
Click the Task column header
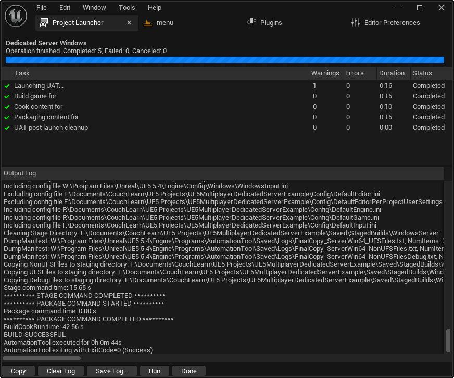[x=160, y=73]
